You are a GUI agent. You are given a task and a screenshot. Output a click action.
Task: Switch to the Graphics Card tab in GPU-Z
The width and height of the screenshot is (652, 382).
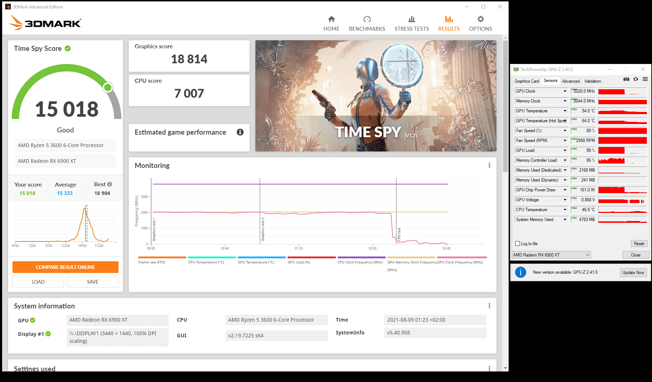(527, 81)
